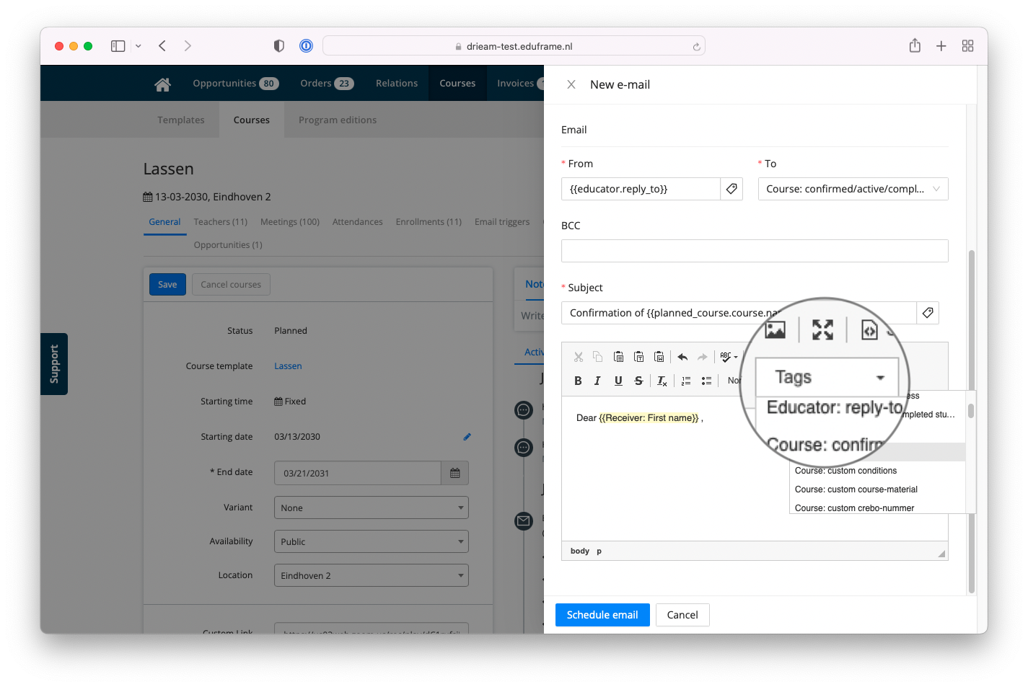Click the Paste icon in editor toolbar
1028x687 pixels.
coord(618,357)
